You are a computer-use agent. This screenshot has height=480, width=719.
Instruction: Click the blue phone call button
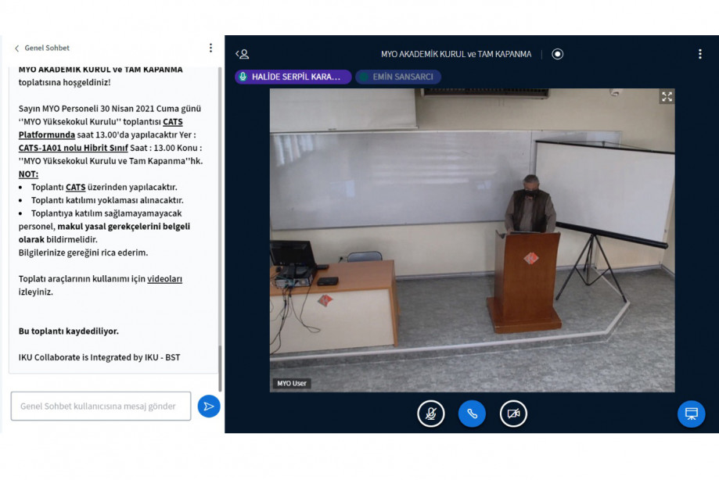click(x=472, y=414)
